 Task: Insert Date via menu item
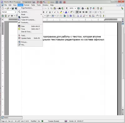click(x=30, y=26)
